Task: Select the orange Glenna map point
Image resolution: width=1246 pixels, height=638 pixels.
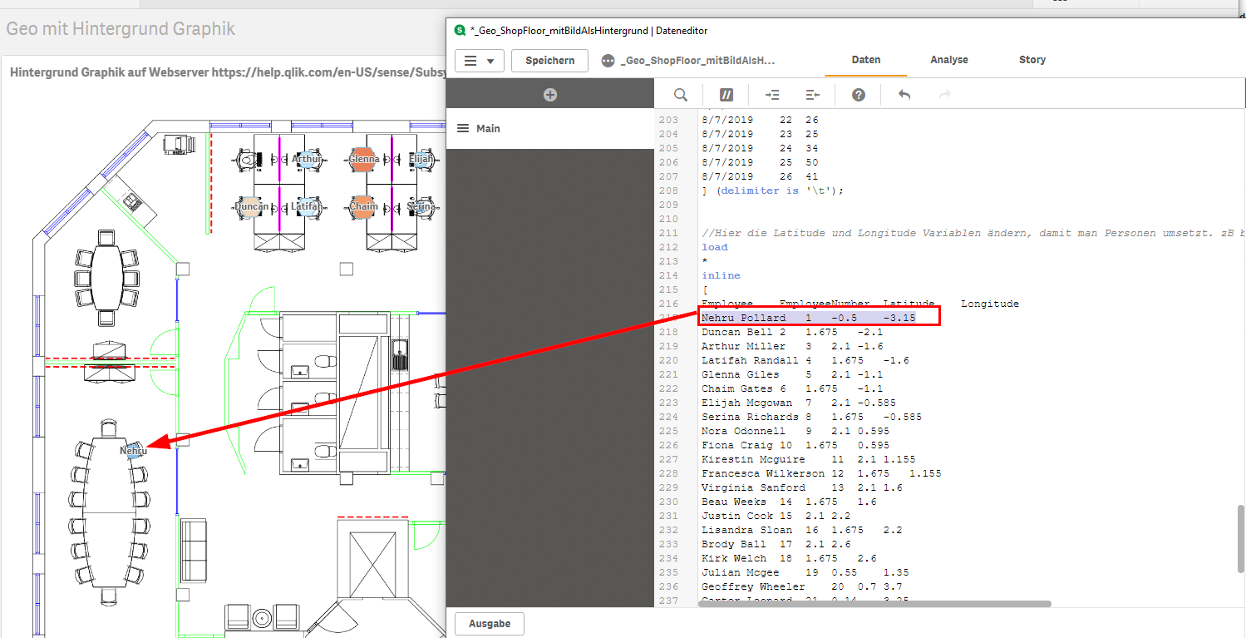Action: click(363, 159)
